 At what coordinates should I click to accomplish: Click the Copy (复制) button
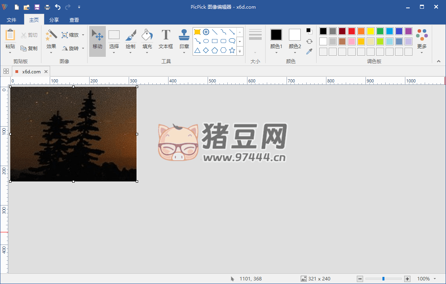[x=29, y=48]
